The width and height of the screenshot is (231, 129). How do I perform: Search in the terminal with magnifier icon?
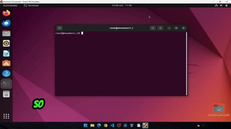coord(153,28)
